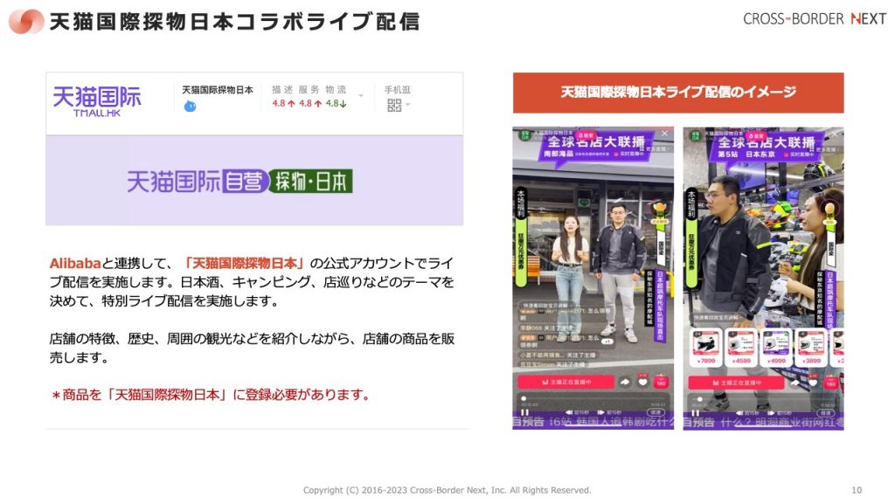The height and width of the screenshot is (503, 895).
Task: Rewind 15 seconds in the left stream
Action: [x=577, y=412]
